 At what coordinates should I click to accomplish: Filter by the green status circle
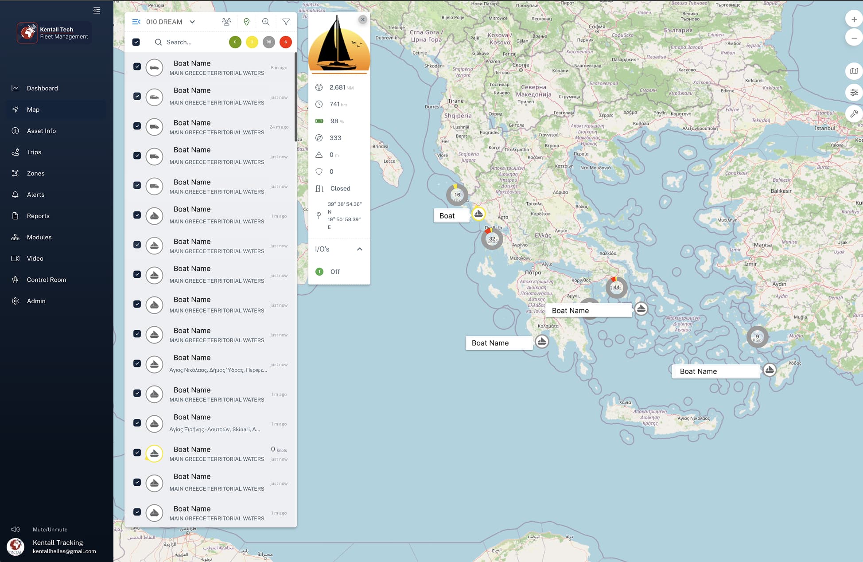pyautogui.click(x=235, y=42)
